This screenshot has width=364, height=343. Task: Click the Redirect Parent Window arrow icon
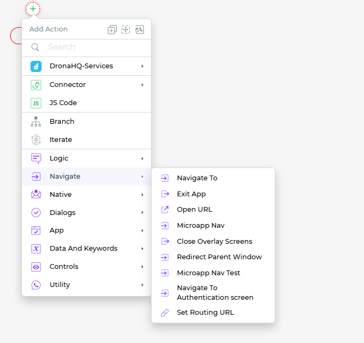[165, 257]
